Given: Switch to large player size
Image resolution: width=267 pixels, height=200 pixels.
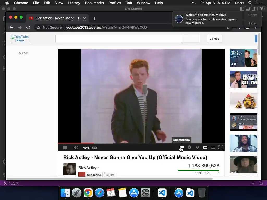Looking at the screenshot, I should 213,147.
